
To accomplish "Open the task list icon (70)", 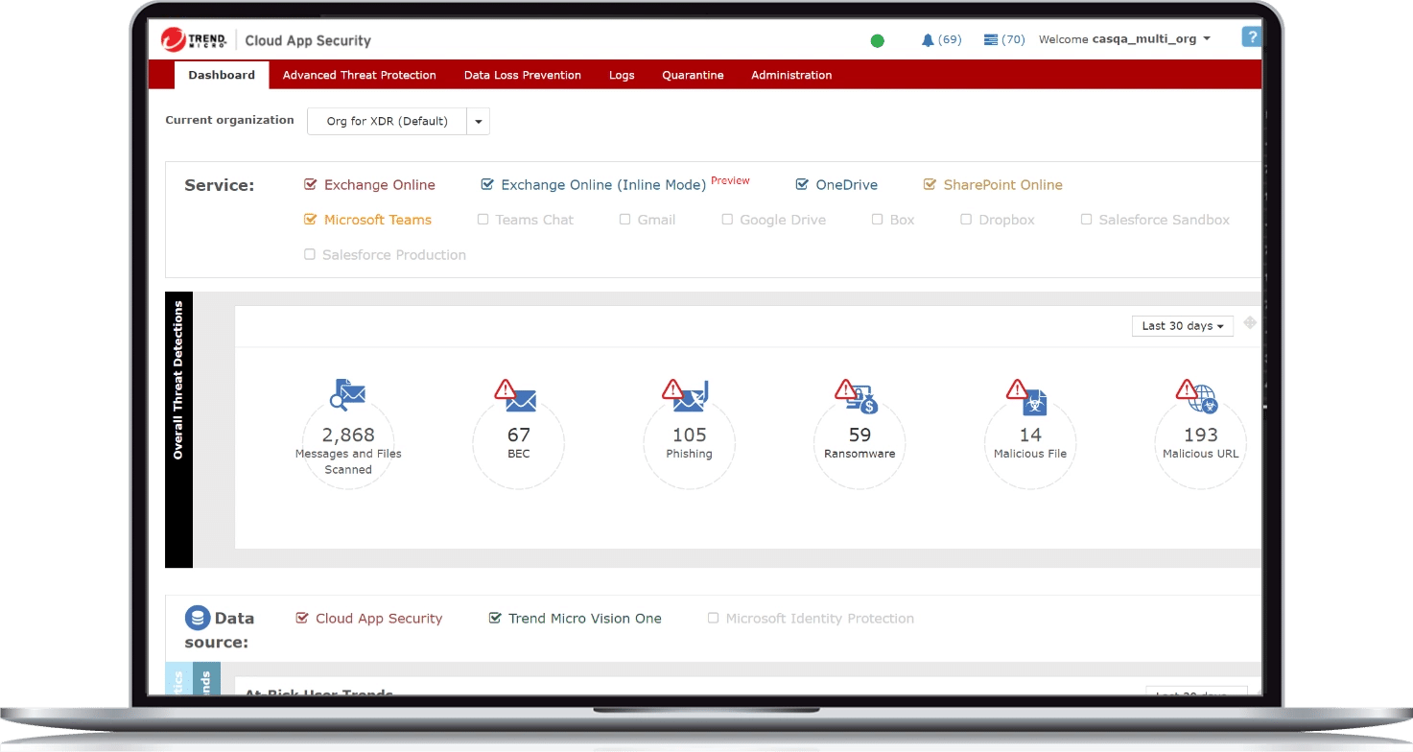I will pos(1004,39).
